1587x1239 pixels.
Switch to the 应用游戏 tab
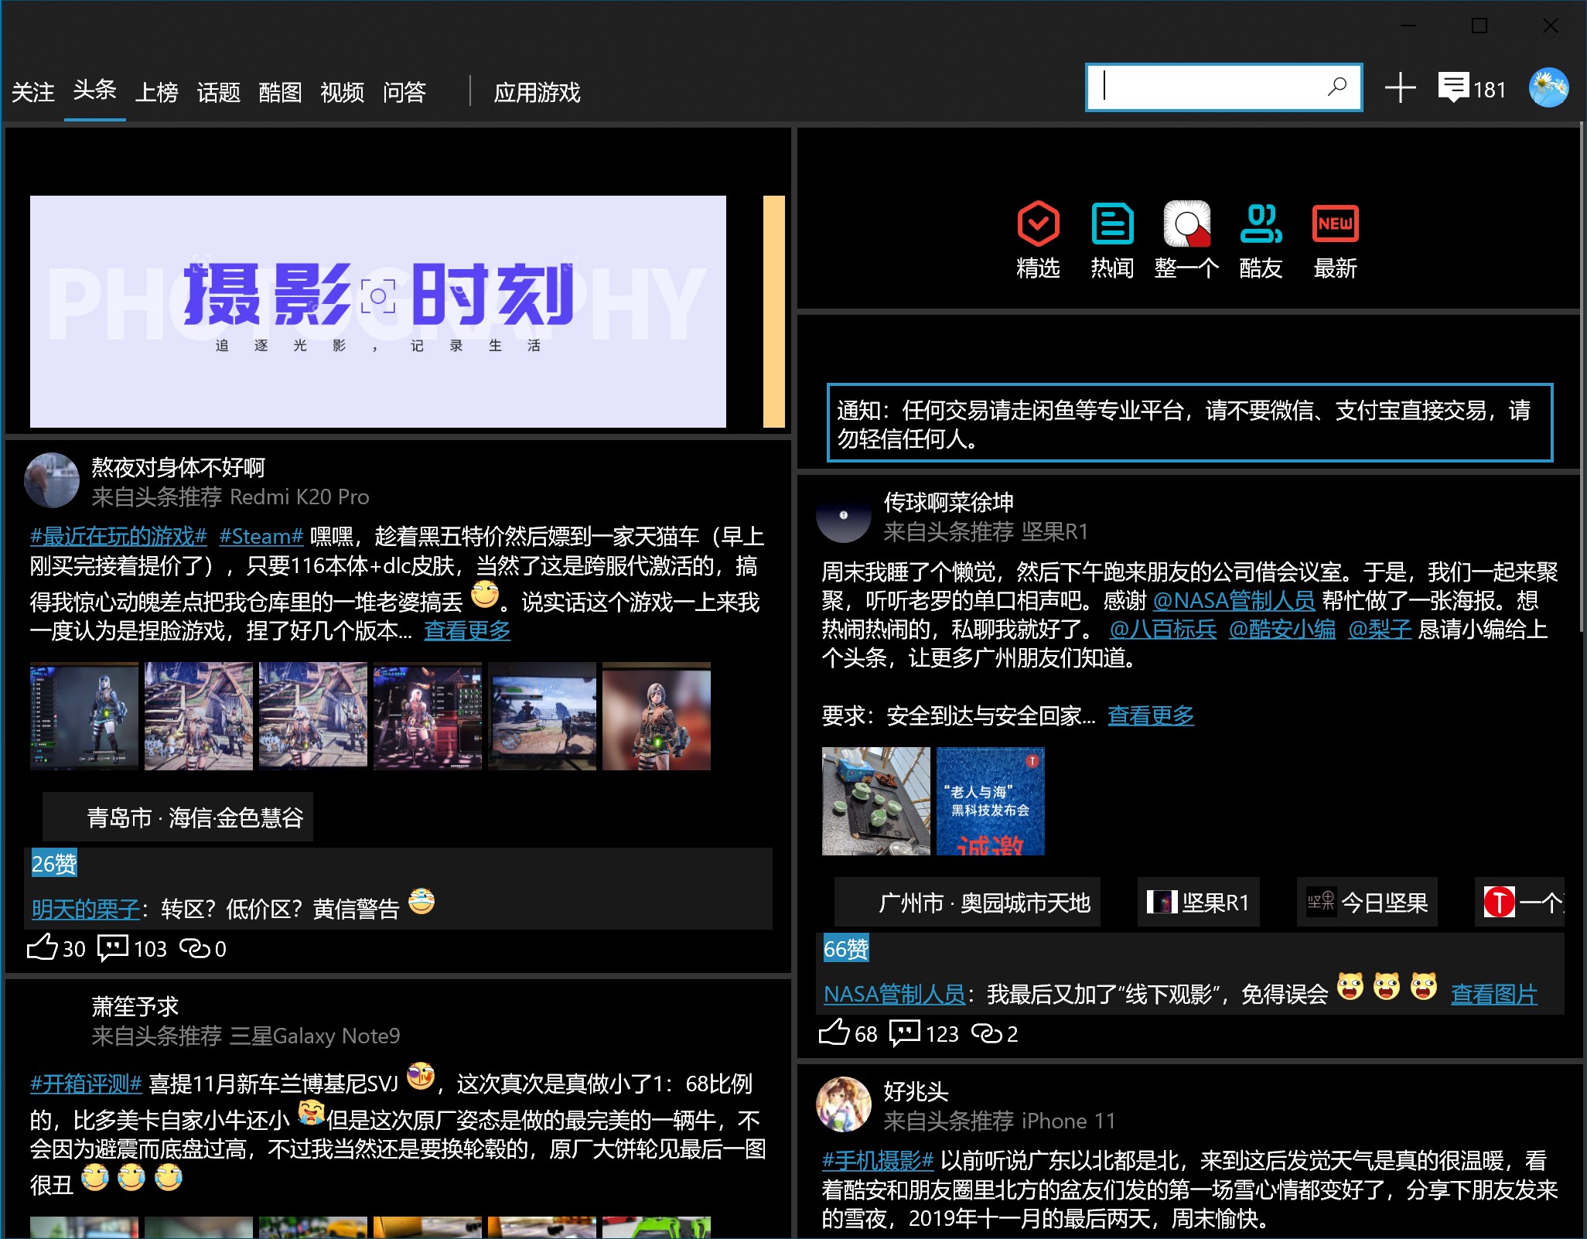point(537,93)
